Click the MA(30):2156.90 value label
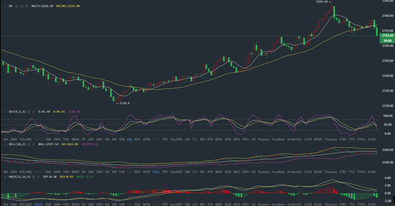 [68, 6]
